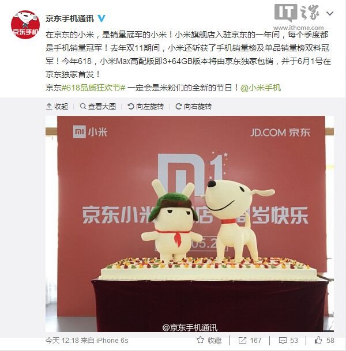Click the upward arrow collapse icon
Viewport: 346px width, 351px height.
coord(49,106)
